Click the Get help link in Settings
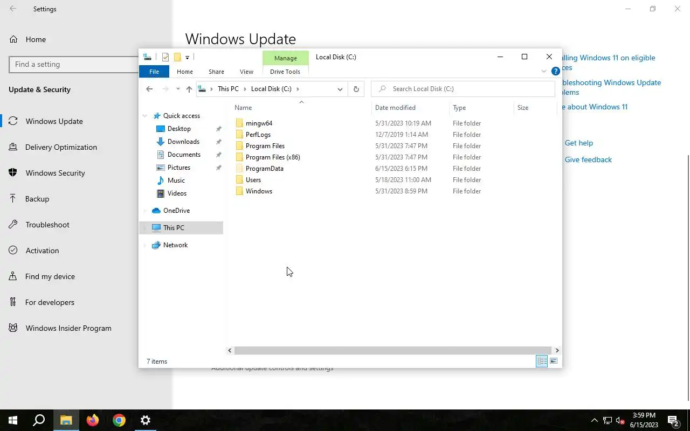Screen dimensions: 690x431 tap(578, 143)
